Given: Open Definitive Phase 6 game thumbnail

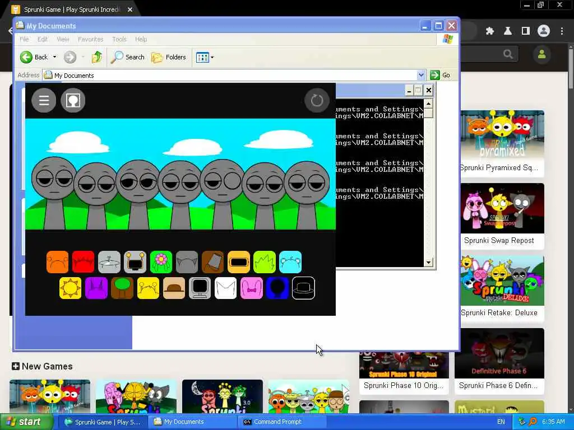Looking at the screenshot, I should (x=499, y=353).
